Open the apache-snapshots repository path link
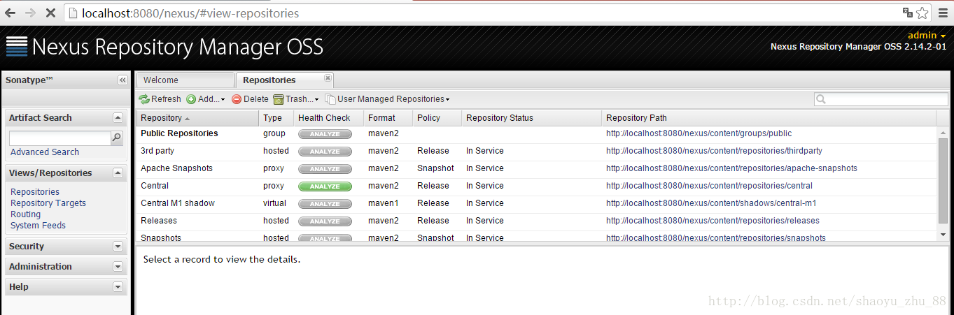954x315 pixels. tap(731, 168)
